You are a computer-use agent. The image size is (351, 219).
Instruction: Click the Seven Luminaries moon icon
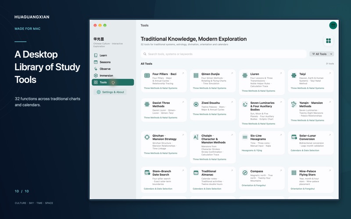pos(245,104)
